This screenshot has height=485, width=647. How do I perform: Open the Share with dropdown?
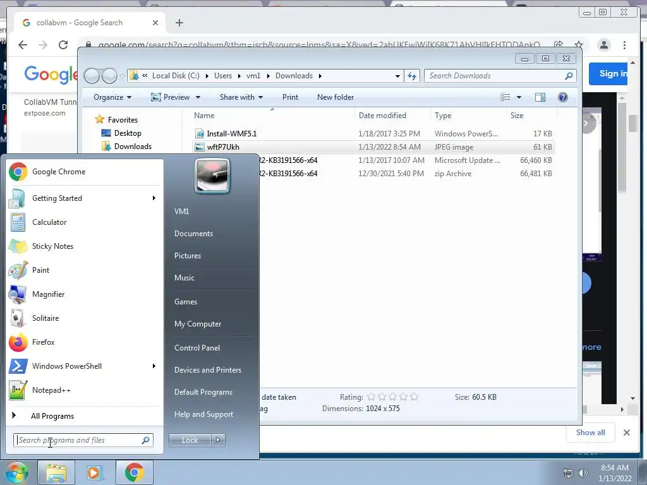[241, 97]
